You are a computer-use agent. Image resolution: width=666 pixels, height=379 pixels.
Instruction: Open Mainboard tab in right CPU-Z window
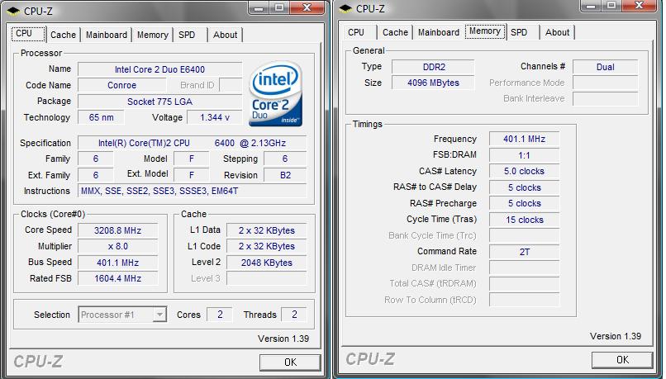click(438, 32)
